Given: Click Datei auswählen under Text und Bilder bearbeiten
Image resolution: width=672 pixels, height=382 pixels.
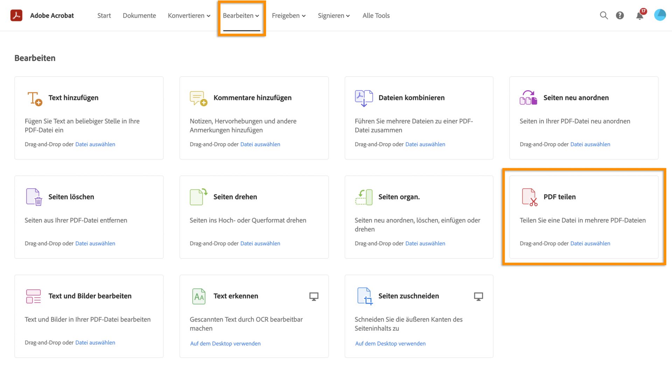Looking at the screenshot, I should pos(95,342).
